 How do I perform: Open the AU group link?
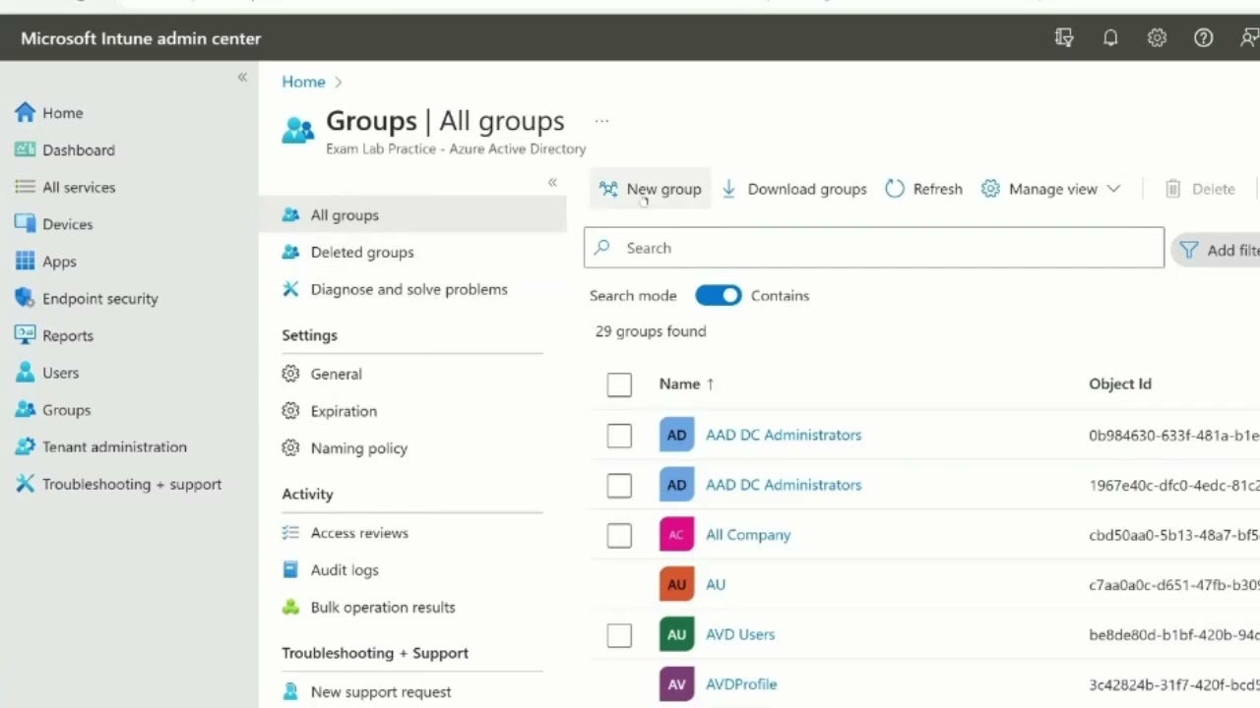[x=716, y=584]
